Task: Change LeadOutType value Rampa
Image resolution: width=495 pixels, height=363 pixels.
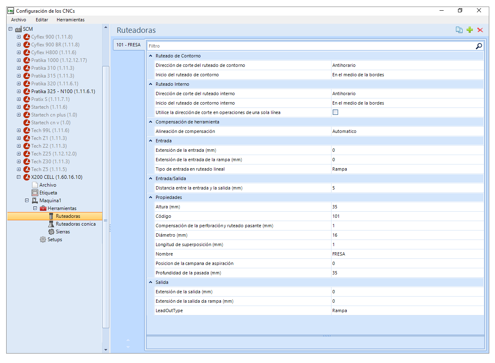Action: [408, 310]
